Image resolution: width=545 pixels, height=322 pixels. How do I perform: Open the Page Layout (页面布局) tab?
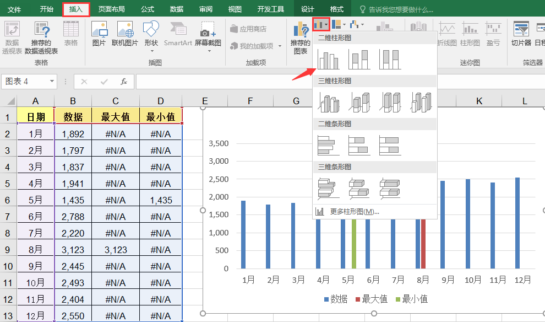111,9
